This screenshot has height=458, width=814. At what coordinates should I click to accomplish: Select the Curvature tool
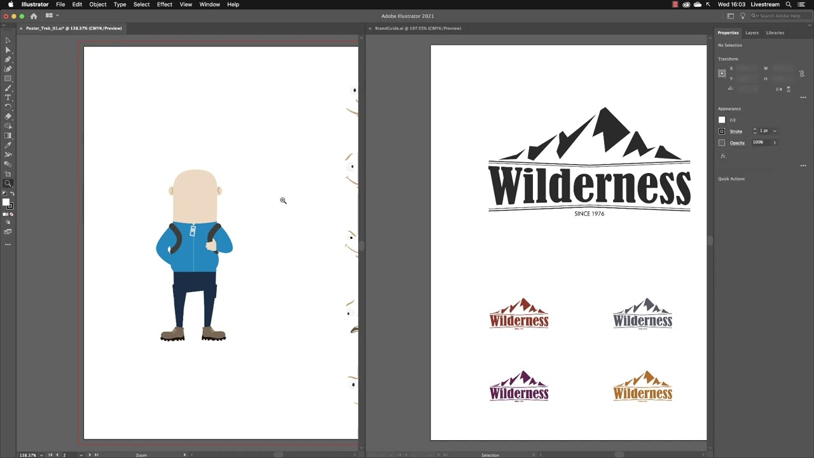(x=8, y=69)
